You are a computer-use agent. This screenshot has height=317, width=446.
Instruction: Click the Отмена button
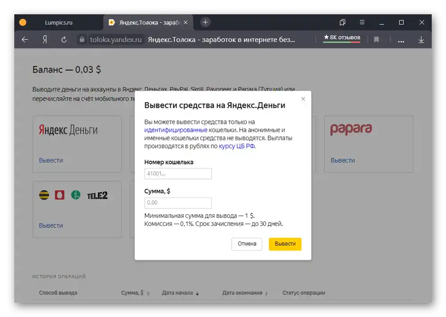[247, 244]
